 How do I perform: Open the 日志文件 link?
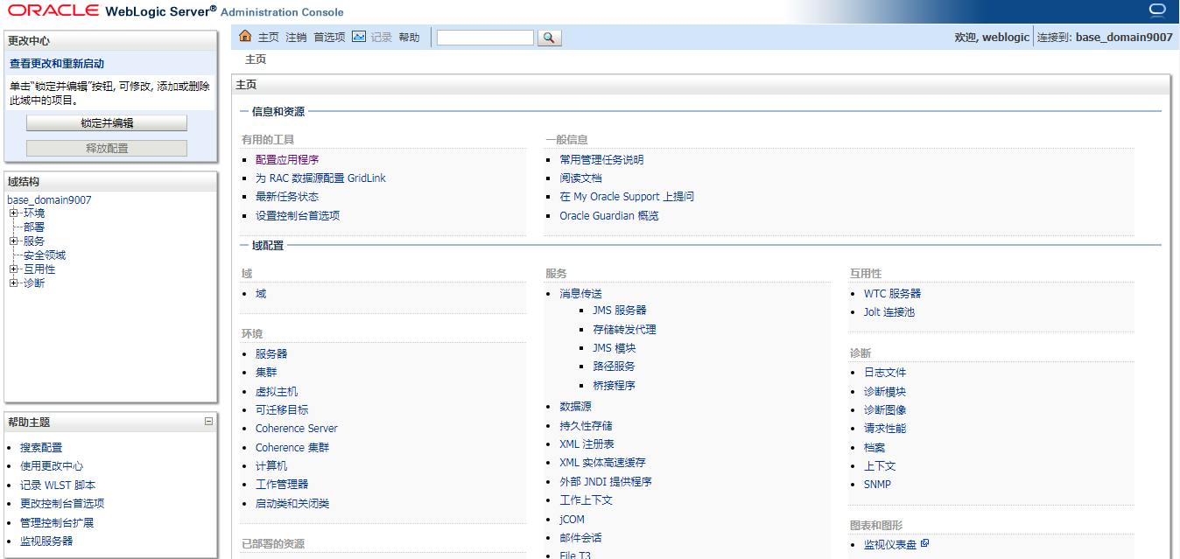pyautogui.click(x=885, y=373)
